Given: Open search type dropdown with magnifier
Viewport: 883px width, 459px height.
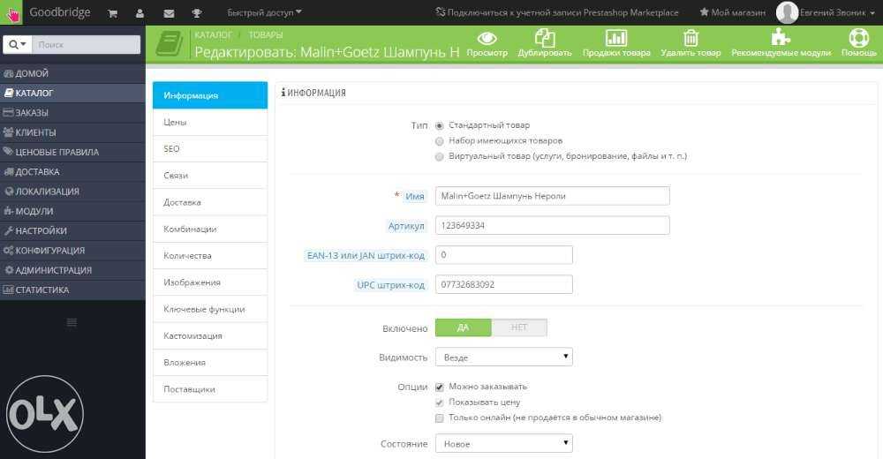Looking at the screenshot, I should [18, 44].
